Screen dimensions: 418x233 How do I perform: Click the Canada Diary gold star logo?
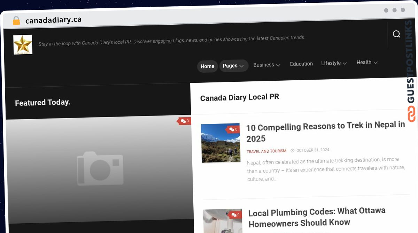coord(23,45)
